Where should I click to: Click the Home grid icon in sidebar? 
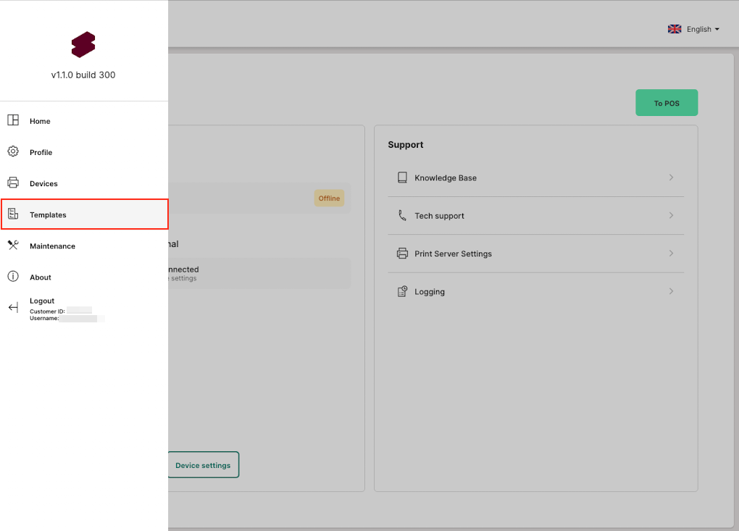click(13, 120)
